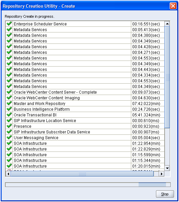Click the repository creation progress bar
179x202 pixels.
click(88, 185)
